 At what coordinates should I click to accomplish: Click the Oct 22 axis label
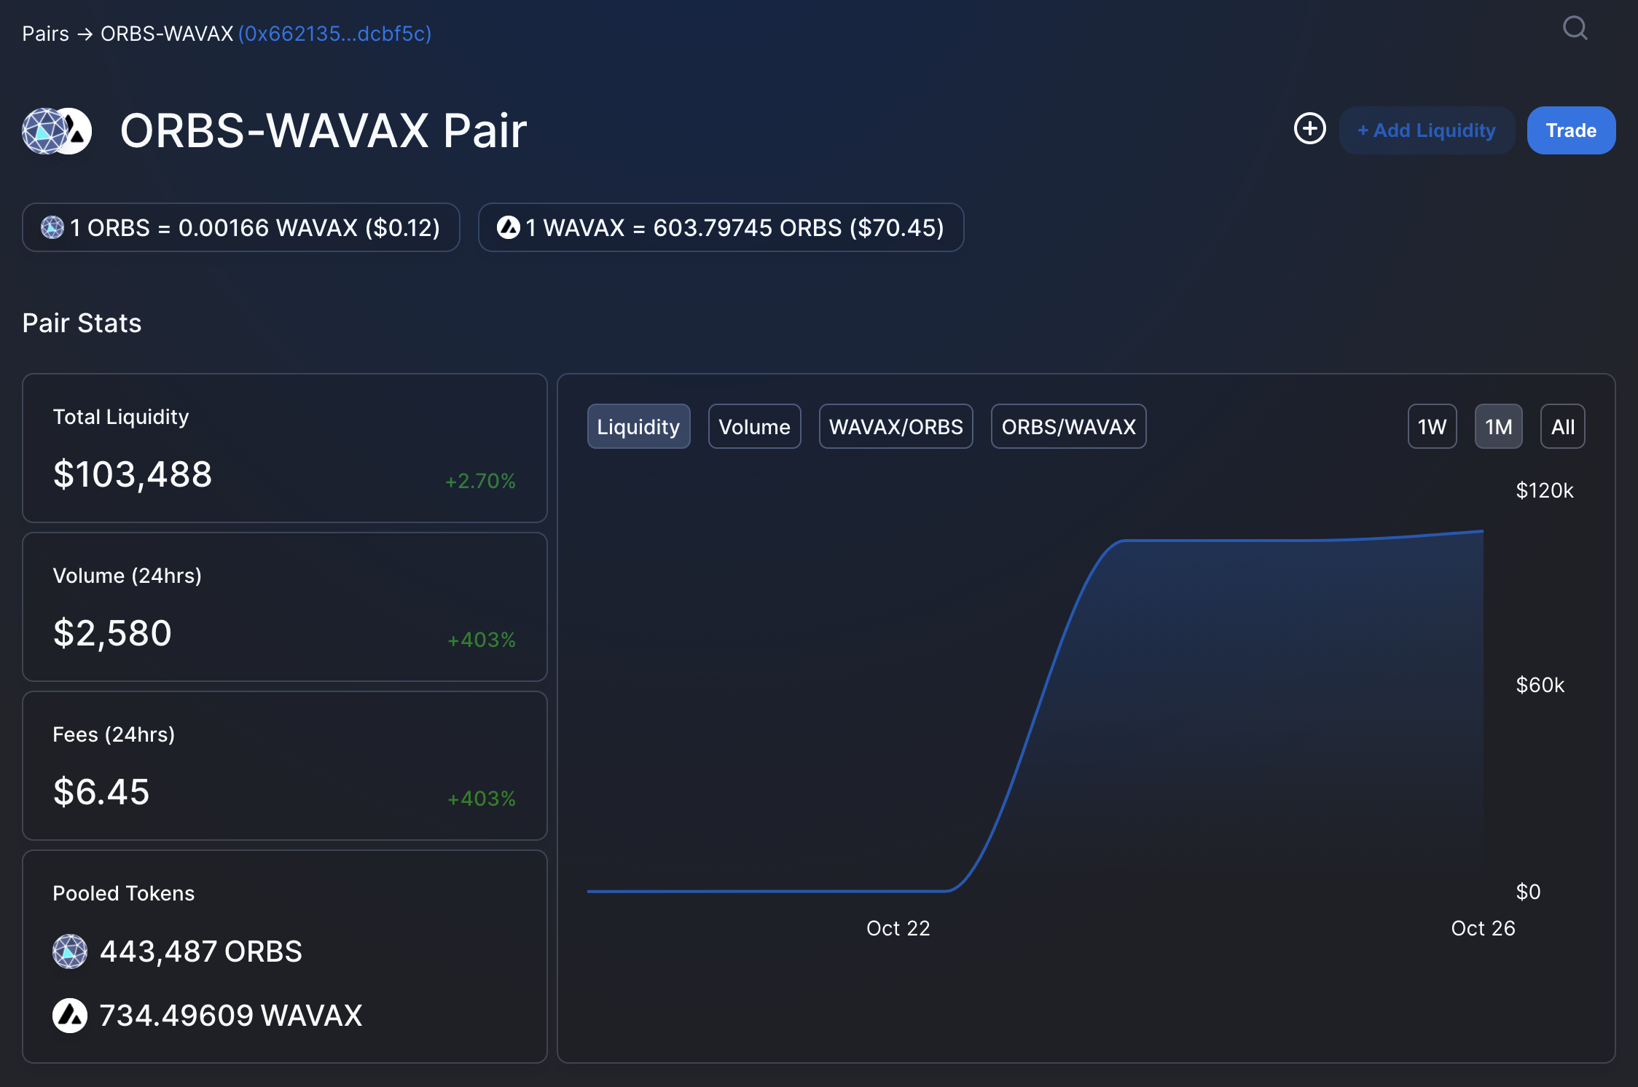tap(898, 928)
